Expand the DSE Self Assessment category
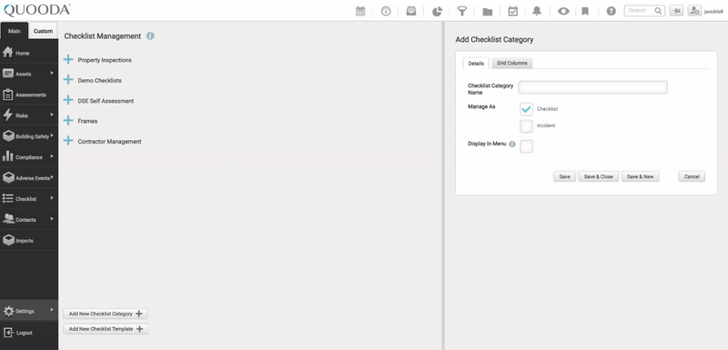Screen dimensions: 728x350 click(68, 100)
